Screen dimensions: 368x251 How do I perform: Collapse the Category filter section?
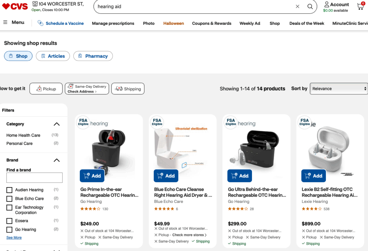coord(56,124)
